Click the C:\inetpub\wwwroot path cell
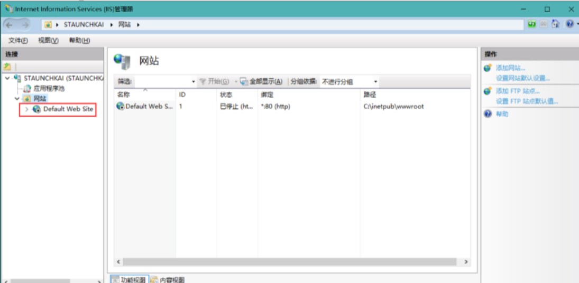 click(x=393, y=107)
